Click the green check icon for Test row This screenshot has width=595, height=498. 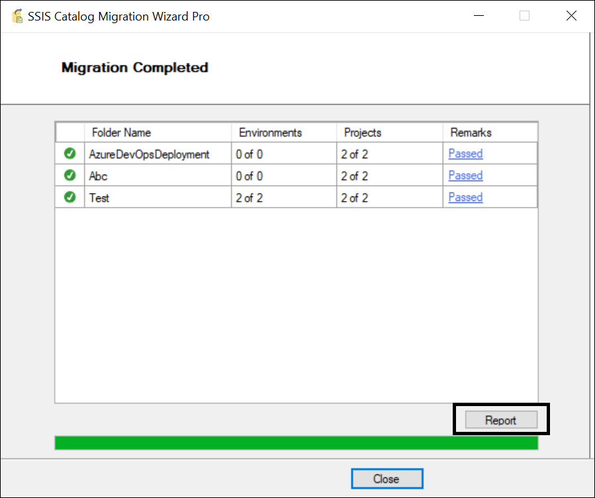tap(69, 197)
